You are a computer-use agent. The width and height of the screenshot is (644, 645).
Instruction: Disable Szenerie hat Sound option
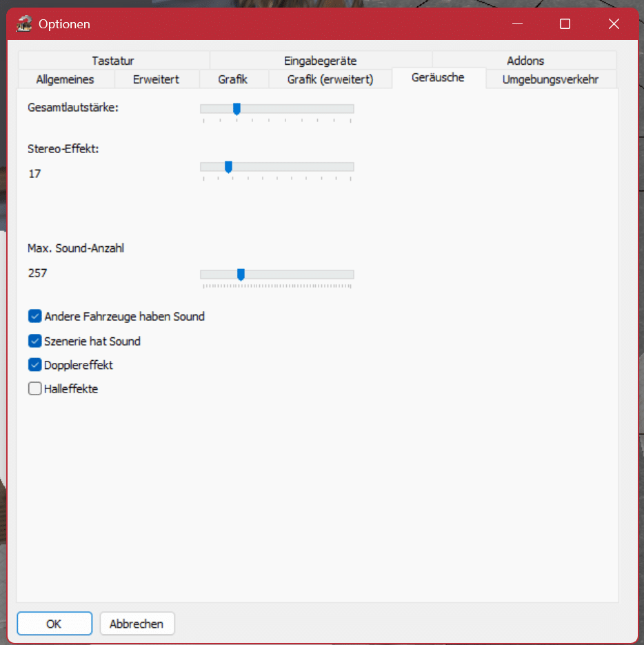tap(35, 341)
